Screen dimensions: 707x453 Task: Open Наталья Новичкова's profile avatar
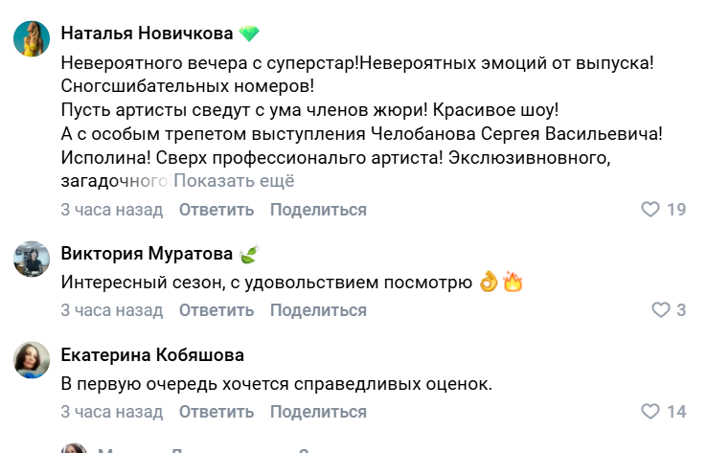click(32, 39)
